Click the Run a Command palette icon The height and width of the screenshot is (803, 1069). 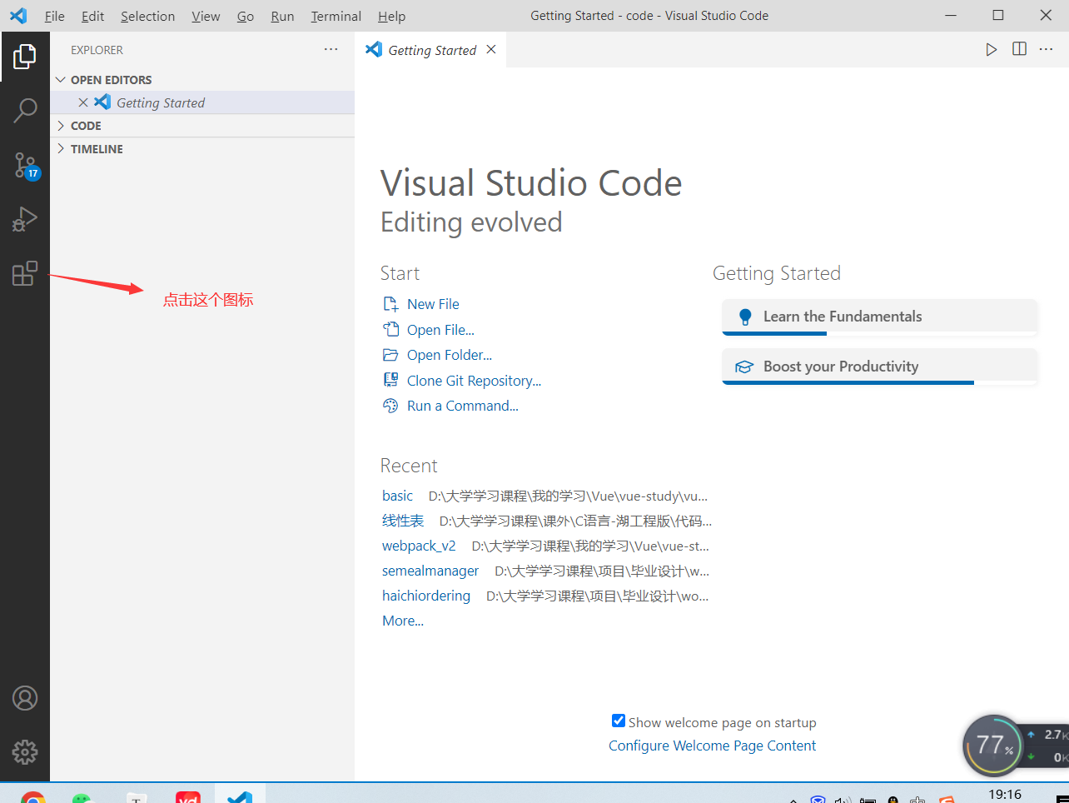(x=390, y=406)
